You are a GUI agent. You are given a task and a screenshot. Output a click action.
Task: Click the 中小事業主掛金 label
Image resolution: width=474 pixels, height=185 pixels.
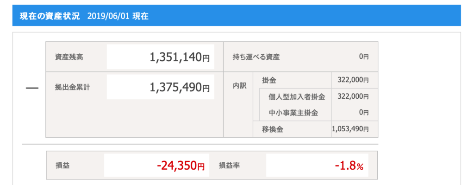(293, 113)
